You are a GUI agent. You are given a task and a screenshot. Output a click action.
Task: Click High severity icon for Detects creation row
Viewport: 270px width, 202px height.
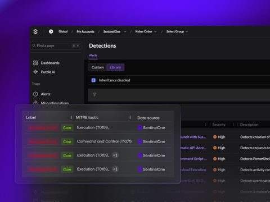215,137
